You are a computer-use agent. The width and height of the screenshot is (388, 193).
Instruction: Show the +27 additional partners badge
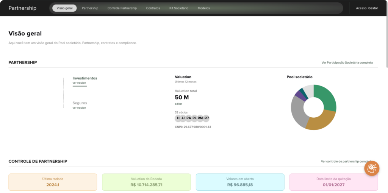point(206,118)
